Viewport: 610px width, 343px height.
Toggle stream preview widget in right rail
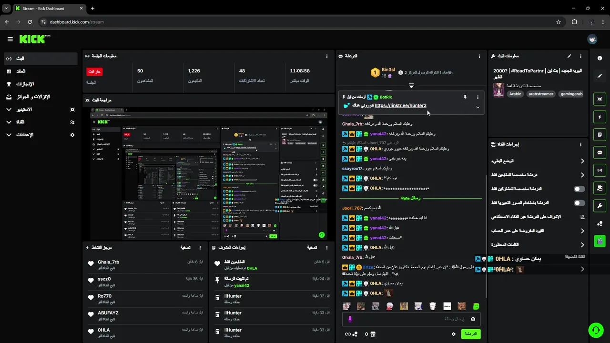600,99
